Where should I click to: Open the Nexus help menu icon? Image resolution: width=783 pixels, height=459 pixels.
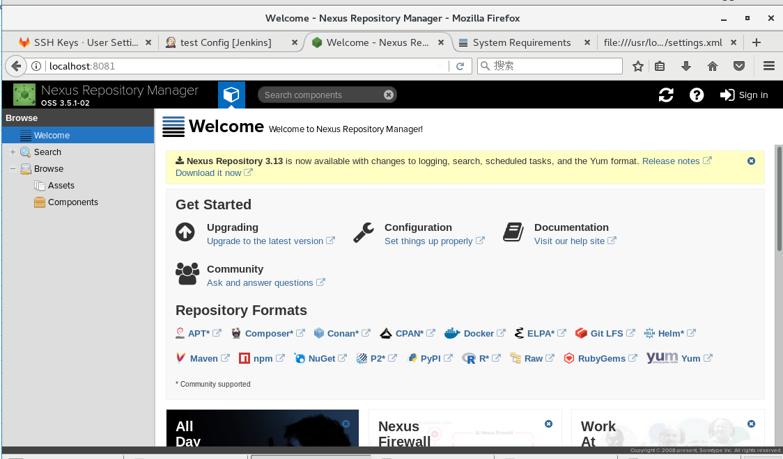point(697,95)
